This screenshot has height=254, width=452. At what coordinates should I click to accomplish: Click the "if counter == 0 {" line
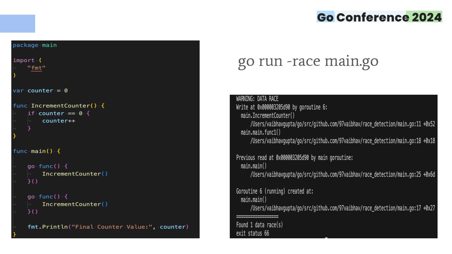58,113
